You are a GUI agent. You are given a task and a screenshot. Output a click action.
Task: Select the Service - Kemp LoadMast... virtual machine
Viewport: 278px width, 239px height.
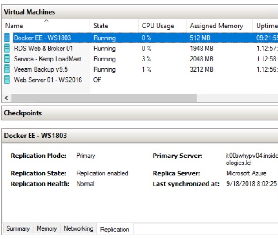pyautogui.click(x=50, y=59)
